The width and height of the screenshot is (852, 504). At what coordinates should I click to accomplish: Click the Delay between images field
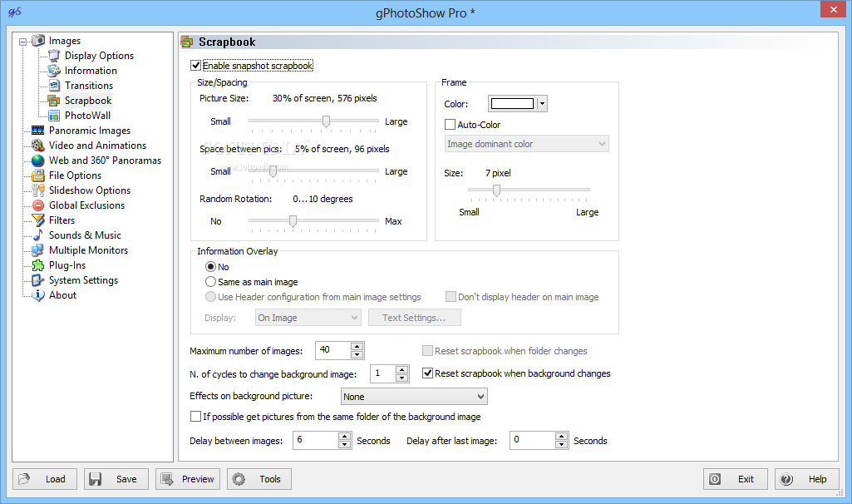(x=316, y=440)
